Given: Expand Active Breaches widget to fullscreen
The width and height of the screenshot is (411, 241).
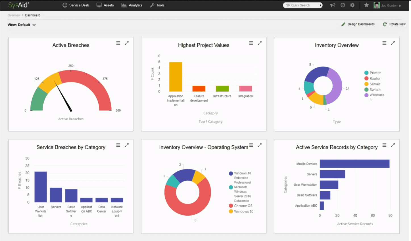Looking at the screenshot, I should (x=127, y=43).
